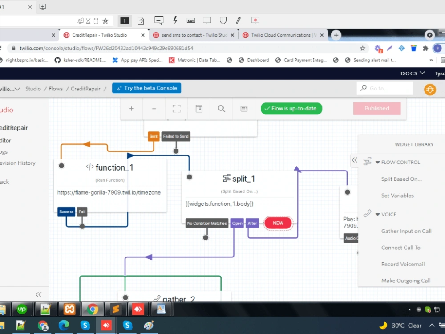Show more bookmarks with the overflow chevron
Viewport: 445px width, 334px height.
(431, 60)
